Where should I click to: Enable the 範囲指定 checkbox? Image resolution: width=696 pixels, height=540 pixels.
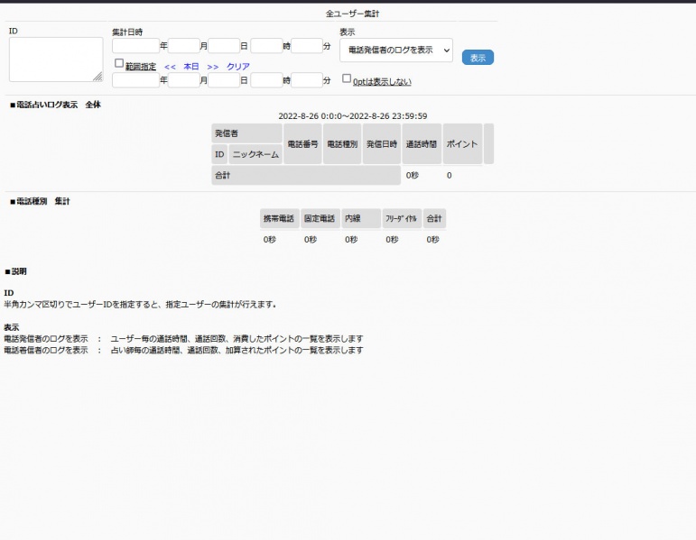(x=119, y=64)
